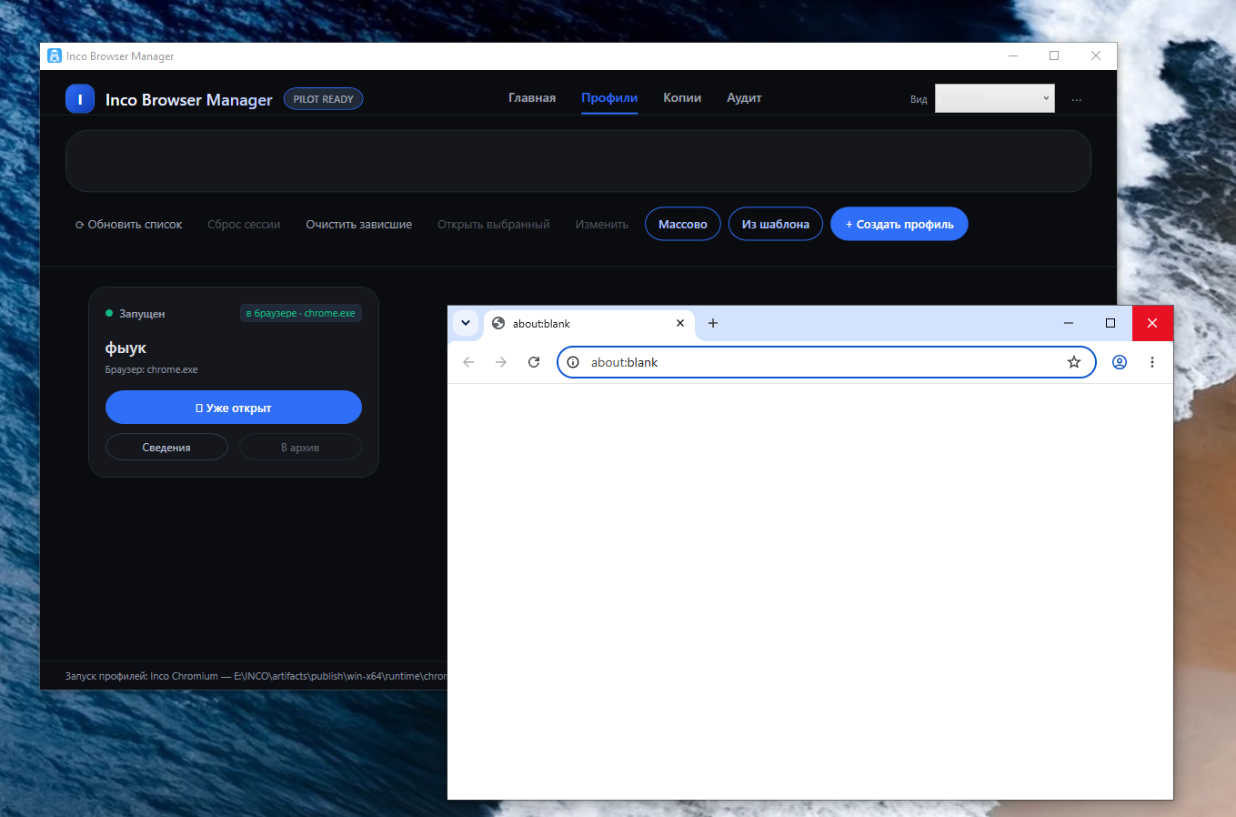Screen dimensions: 1236x817
Task: Switch to the Копии tab
Action: (x=682, y=97)
